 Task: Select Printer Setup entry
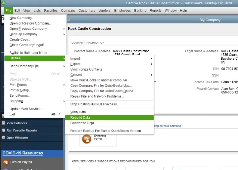35,90
